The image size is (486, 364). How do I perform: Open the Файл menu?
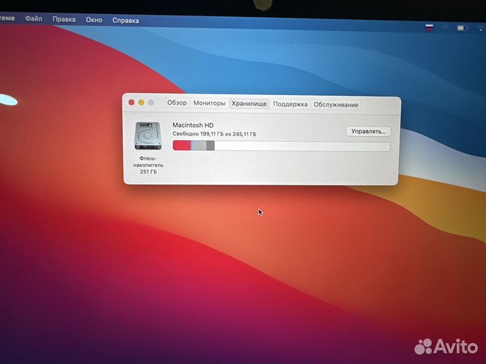point(34,19)
